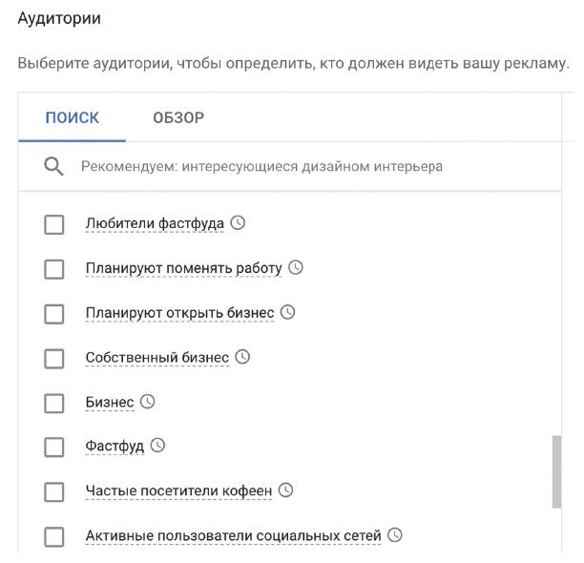Screen dimensions: 584x563
Task: Click clock icon next to Фастфуд
Action: tap(157, 446)
